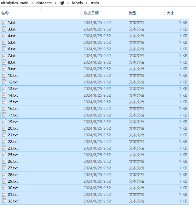Expand chevron after ultralytics-main in breadcrumb
The width and height of the screenshot is (196, 210).
32,3
